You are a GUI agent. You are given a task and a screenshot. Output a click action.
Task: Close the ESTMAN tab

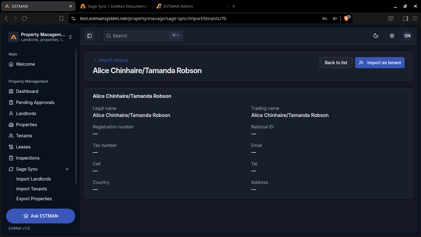coord(70,6)
